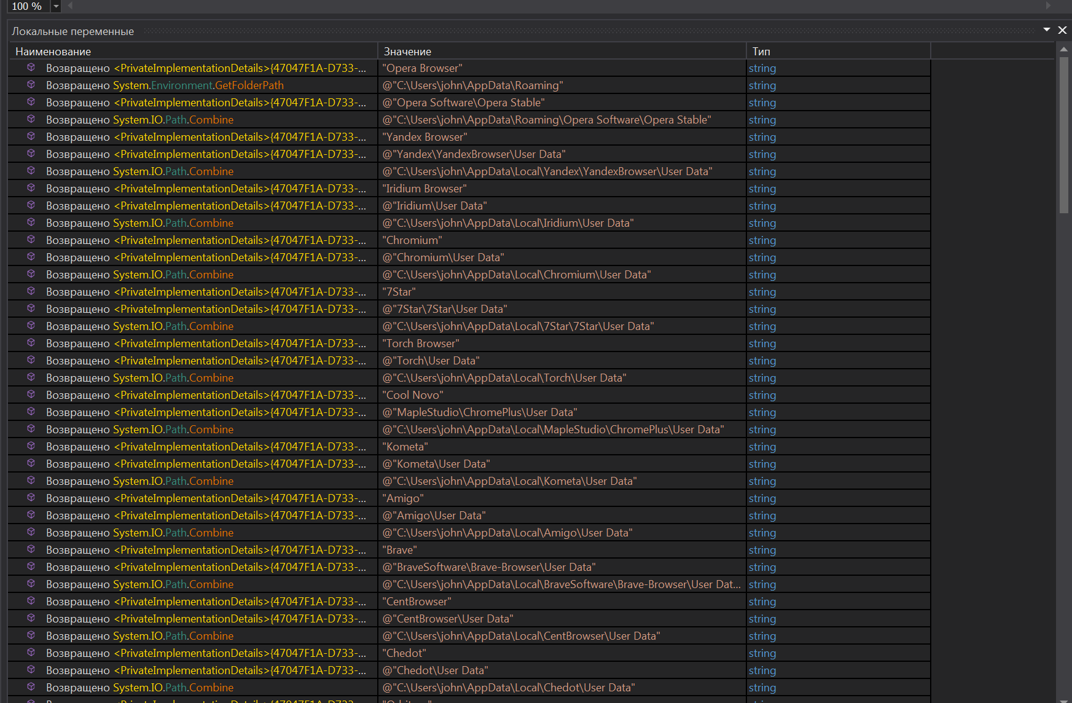Click the row icon for the "Brave" value

[31, 549]
